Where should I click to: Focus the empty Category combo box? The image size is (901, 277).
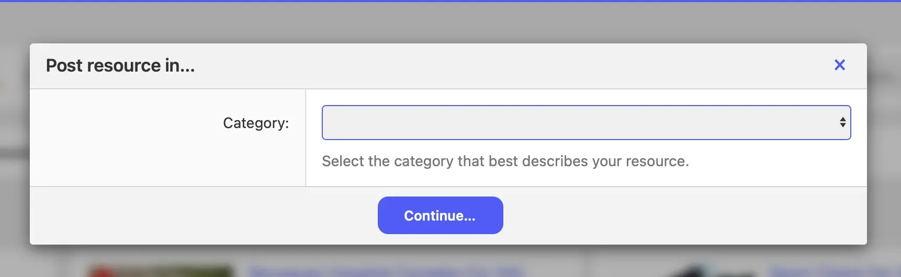(523, 123)
